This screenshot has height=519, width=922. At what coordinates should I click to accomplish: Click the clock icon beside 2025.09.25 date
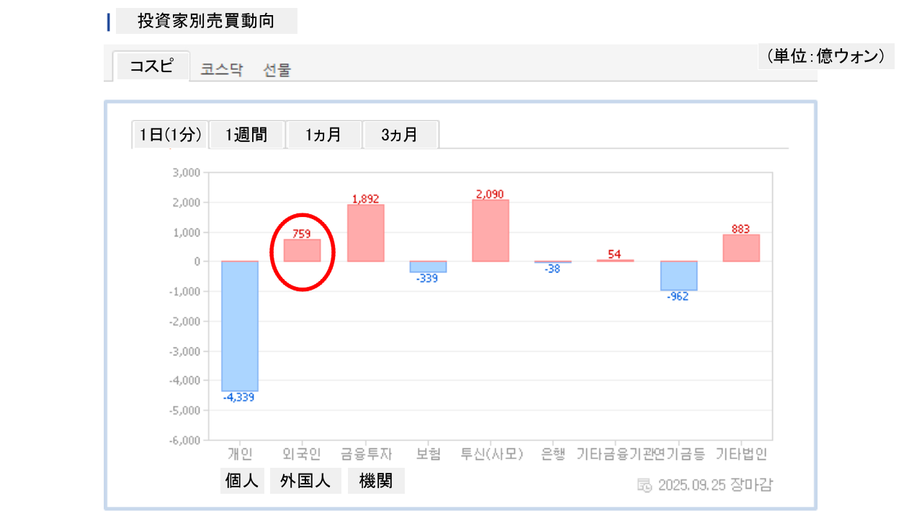click(645, 484)
